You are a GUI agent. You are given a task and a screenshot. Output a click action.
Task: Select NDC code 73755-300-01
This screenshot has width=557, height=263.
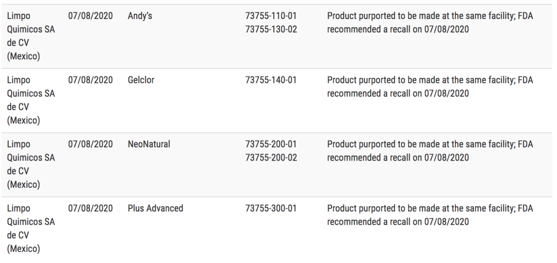tap(271, 208)
